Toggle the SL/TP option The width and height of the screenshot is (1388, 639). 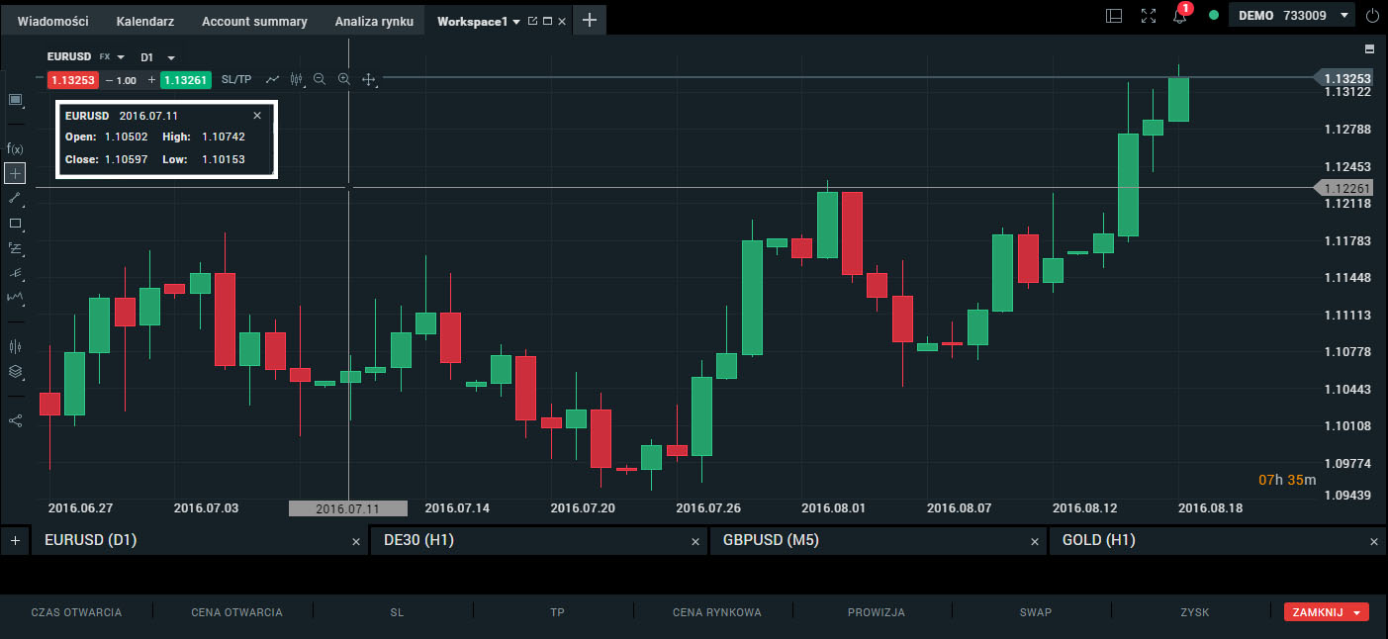[236, 79]
